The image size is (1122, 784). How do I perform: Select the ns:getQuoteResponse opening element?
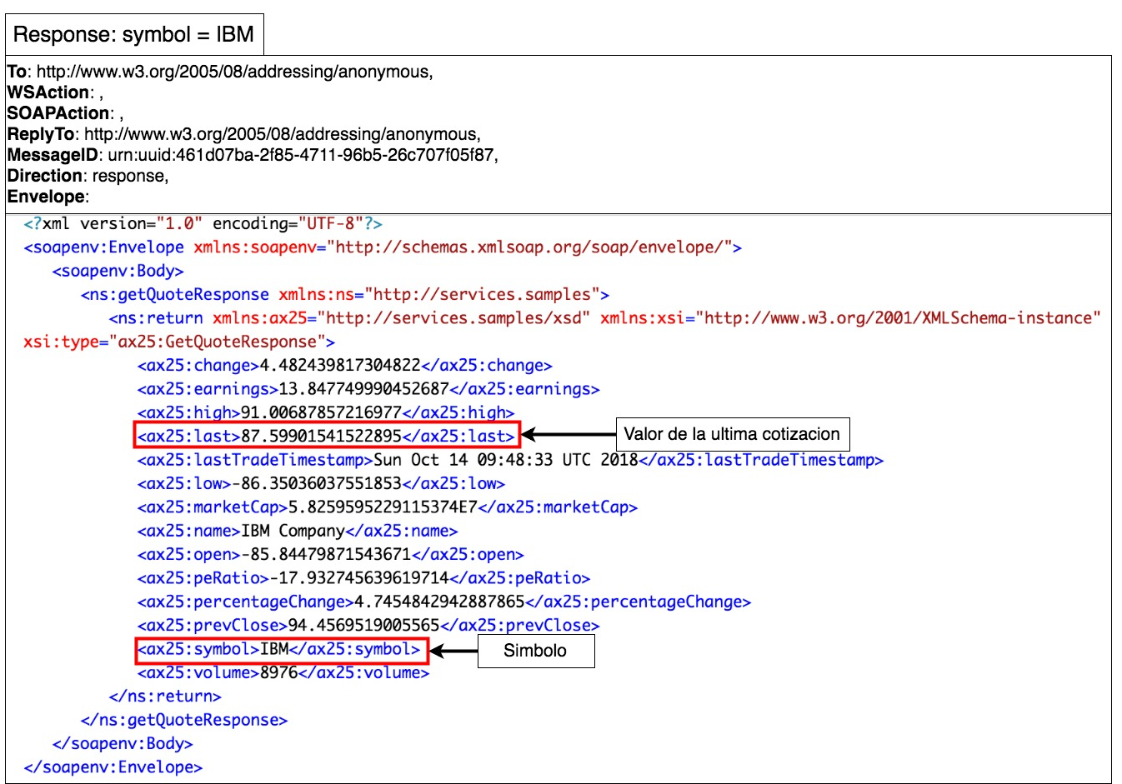point(344,294)
